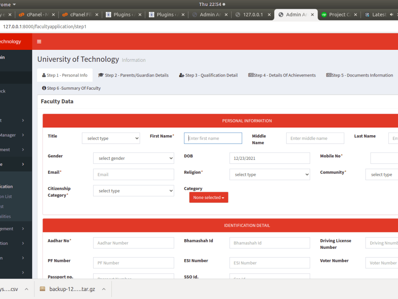Open Step 3 - Qualification Detail tab
Viewport: 398px width, 299px height.
pos(209,75)
